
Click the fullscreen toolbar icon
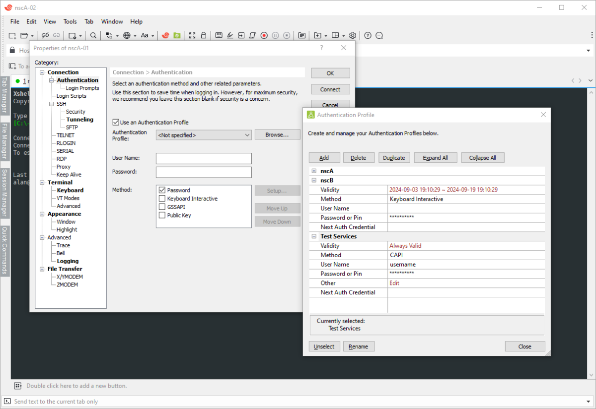pos(193,35)
